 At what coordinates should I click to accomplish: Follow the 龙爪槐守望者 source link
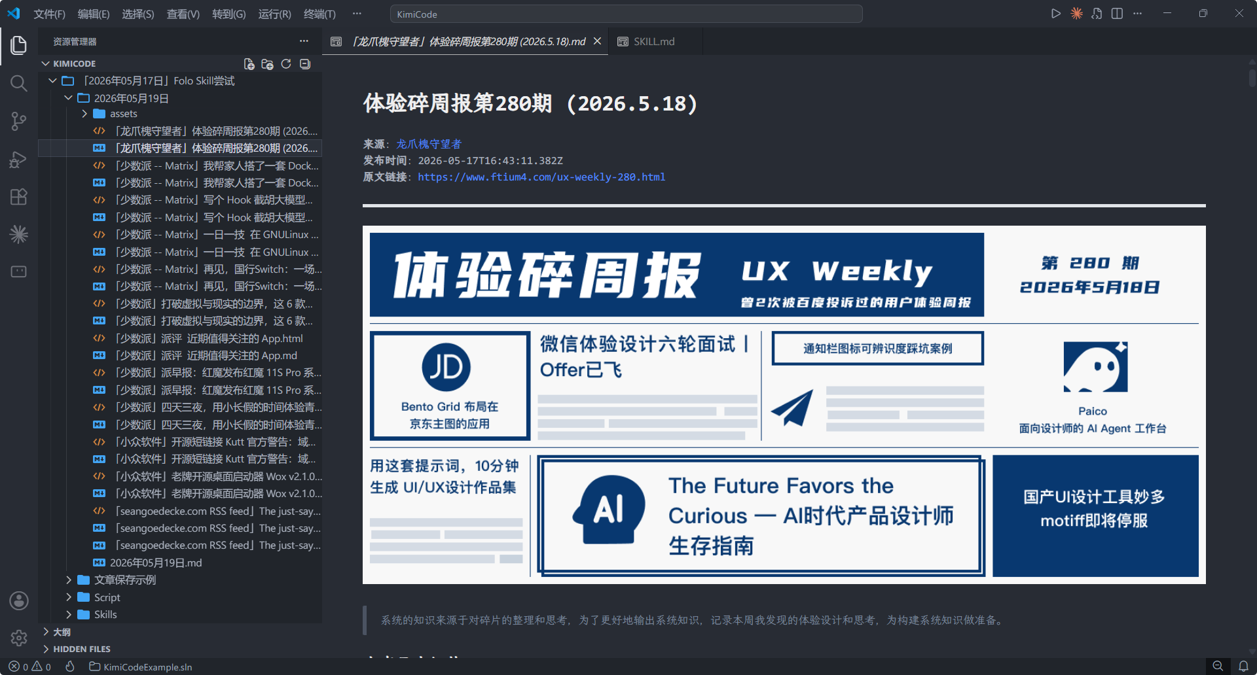tap(429, 144)
